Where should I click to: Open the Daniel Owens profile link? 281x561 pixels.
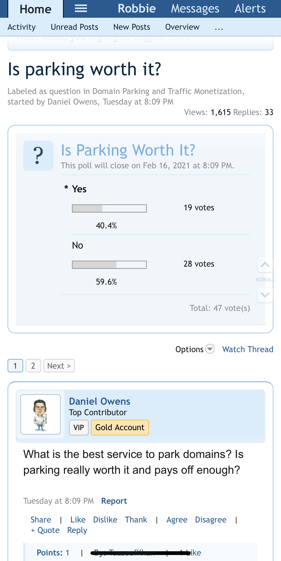coord(99,401)
